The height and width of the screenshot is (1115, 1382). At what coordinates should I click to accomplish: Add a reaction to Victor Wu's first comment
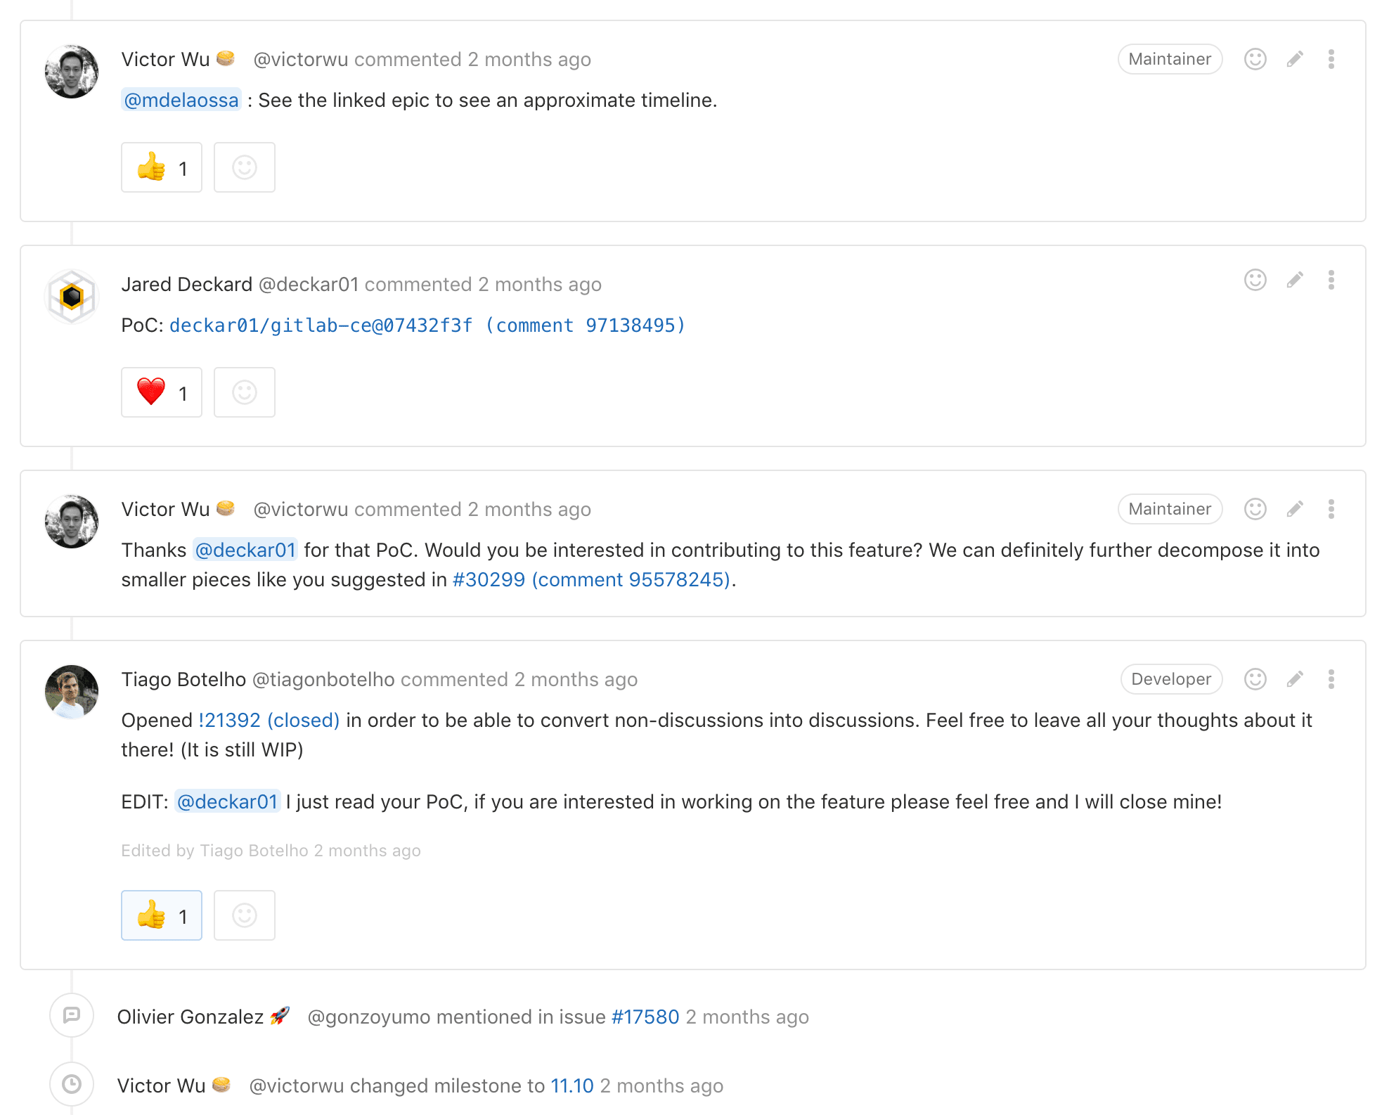coord(1255,59)
